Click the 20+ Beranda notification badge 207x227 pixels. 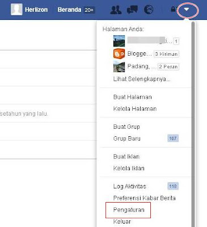[89, 10]
